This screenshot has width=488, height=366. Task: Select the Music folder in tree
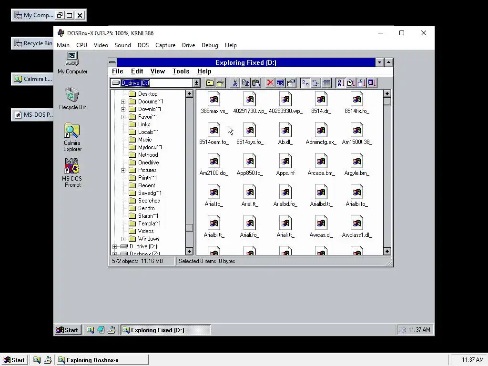click(141, 140)
